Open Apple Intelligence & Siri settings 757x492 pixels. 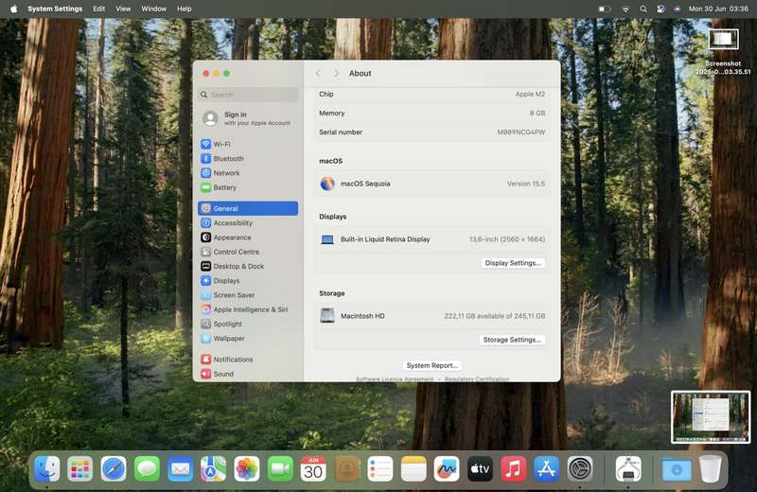tap(248, 309)
